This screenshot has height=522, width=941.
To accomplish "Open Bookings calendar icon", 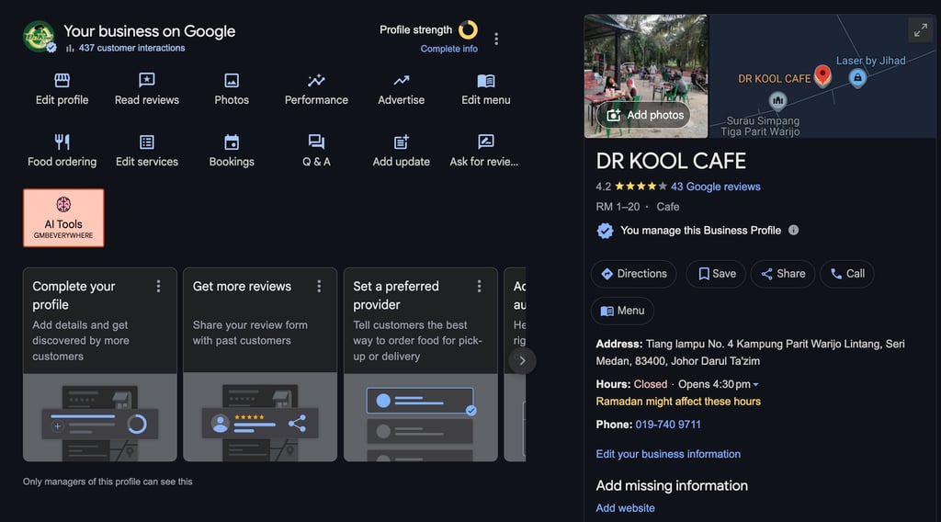I will tap(232, 142).
